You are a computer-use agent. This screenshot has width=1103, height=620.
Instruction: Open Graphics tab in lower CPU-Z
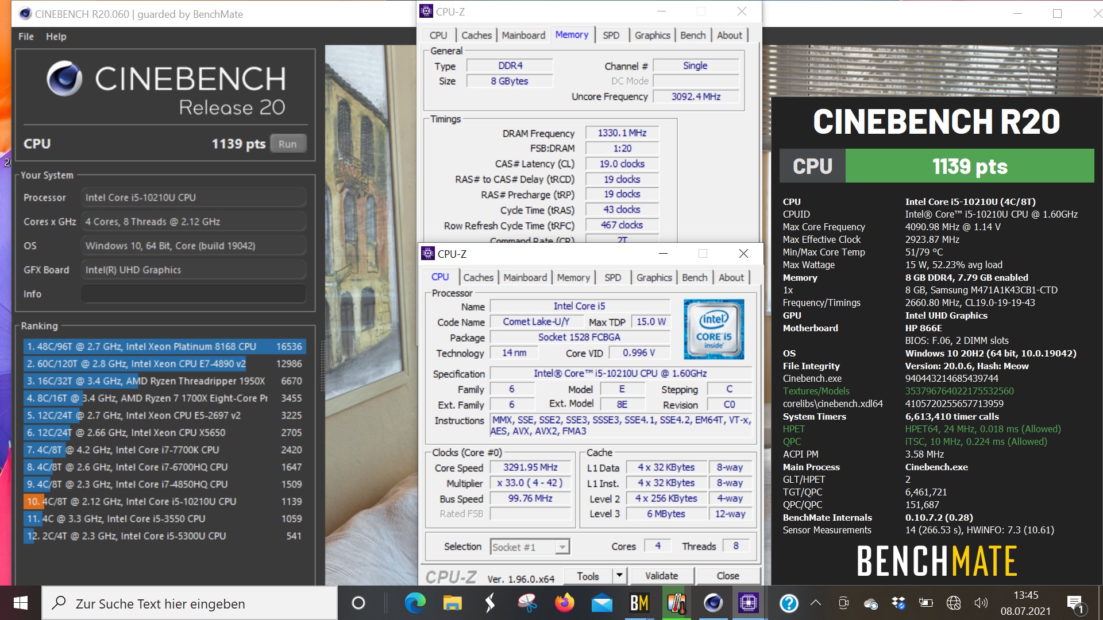pos(654,278)
